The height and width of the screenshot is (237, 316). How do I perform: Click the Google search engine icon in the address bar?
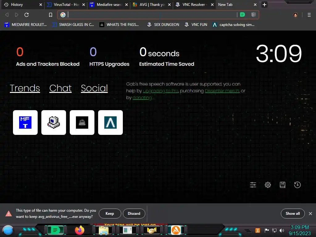[x=63, y=15]
